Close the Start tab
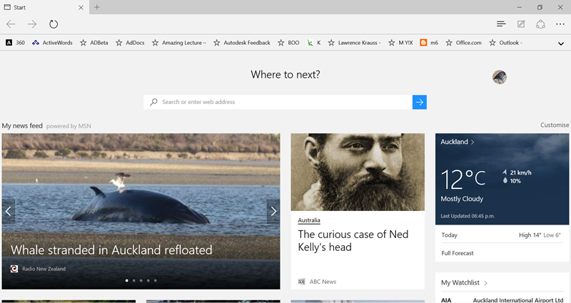Image resolution: width=571 pixels, height=303 pixels. (81, 7)
